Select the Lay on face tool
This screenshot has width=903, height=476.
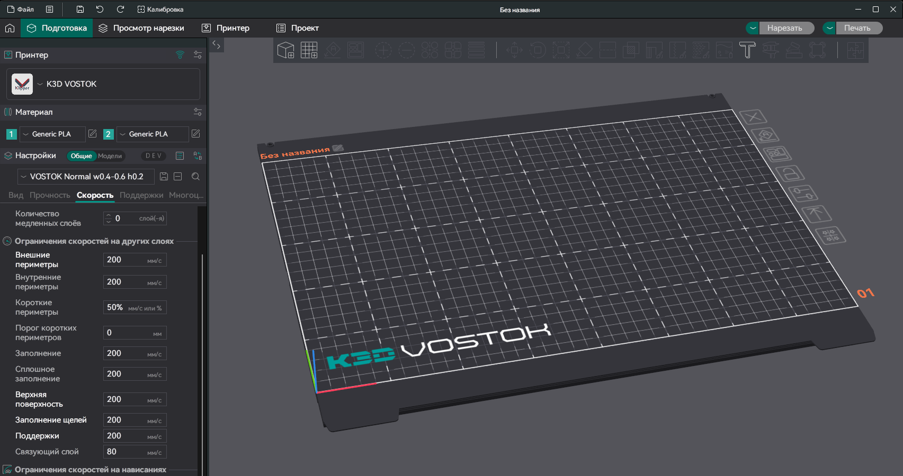tap(584, 50)
